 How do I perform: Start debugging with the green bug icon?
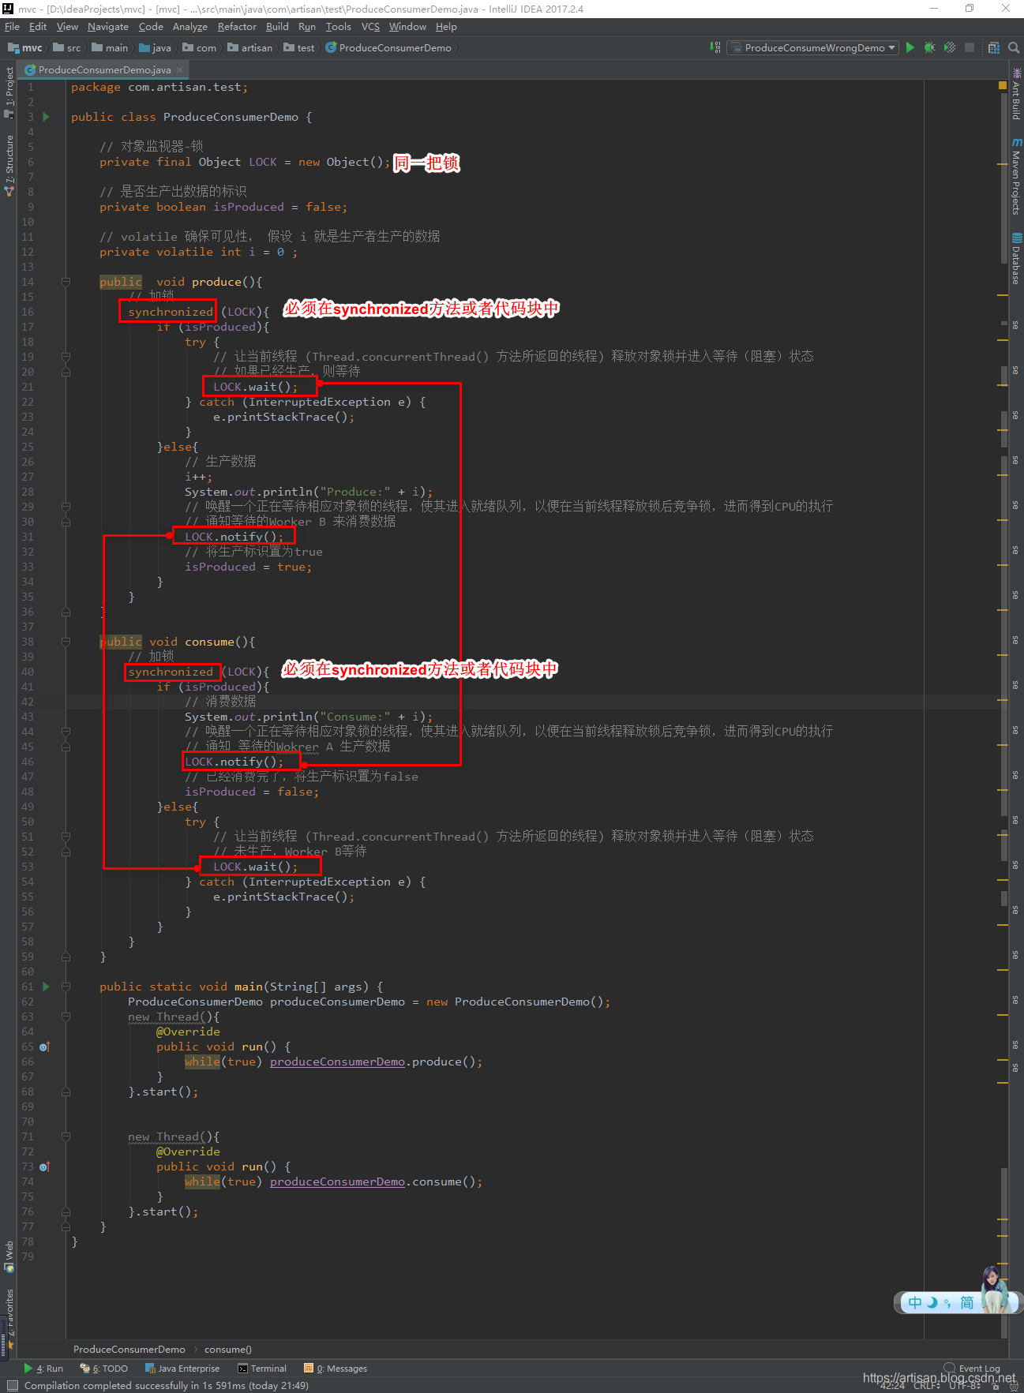pyautogui.click(x=929, y=48)
